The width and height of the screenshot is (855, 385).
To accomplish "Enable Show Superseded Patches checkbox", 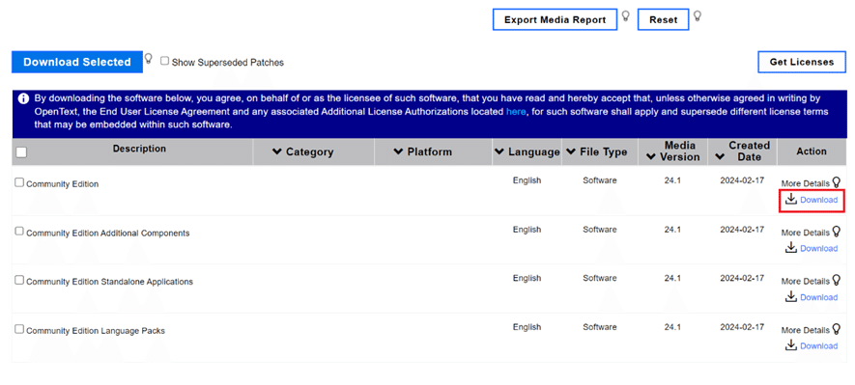I will [x=164, y=62].
